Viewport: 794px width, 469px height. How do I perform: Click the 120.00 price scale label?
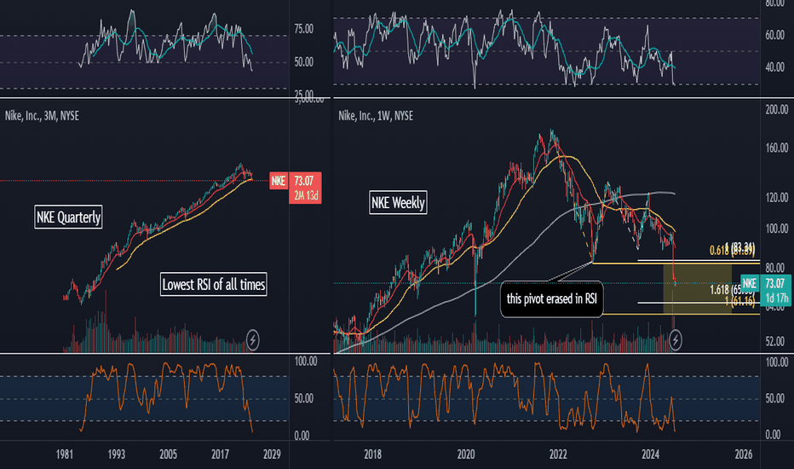coord(777,197)
